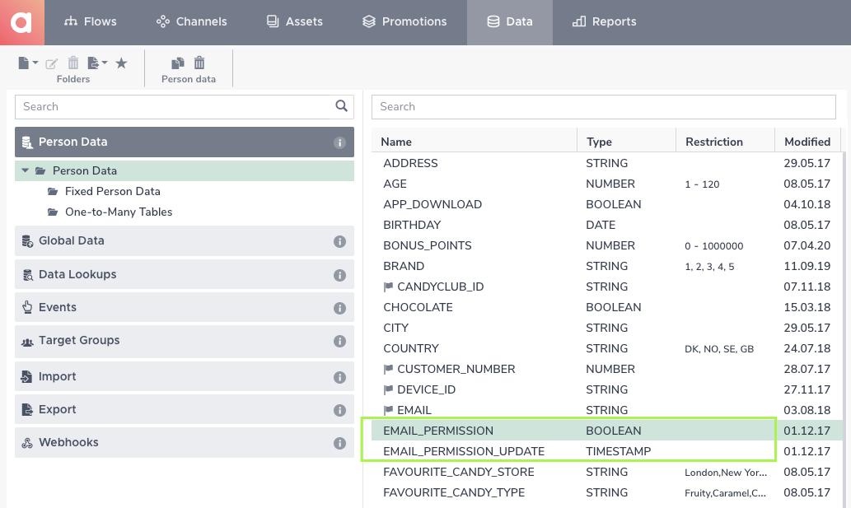Go to the Reports tab

(604, 21)
